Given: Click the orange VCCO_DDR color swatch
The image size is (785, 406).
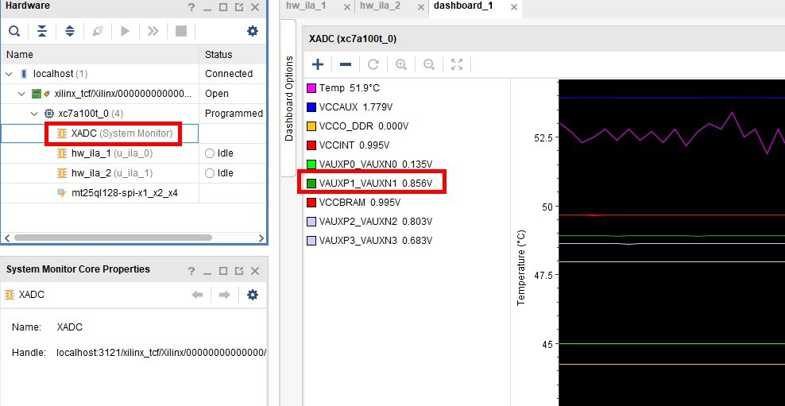Looking at the screenshot, I should (x=311, y=126).
